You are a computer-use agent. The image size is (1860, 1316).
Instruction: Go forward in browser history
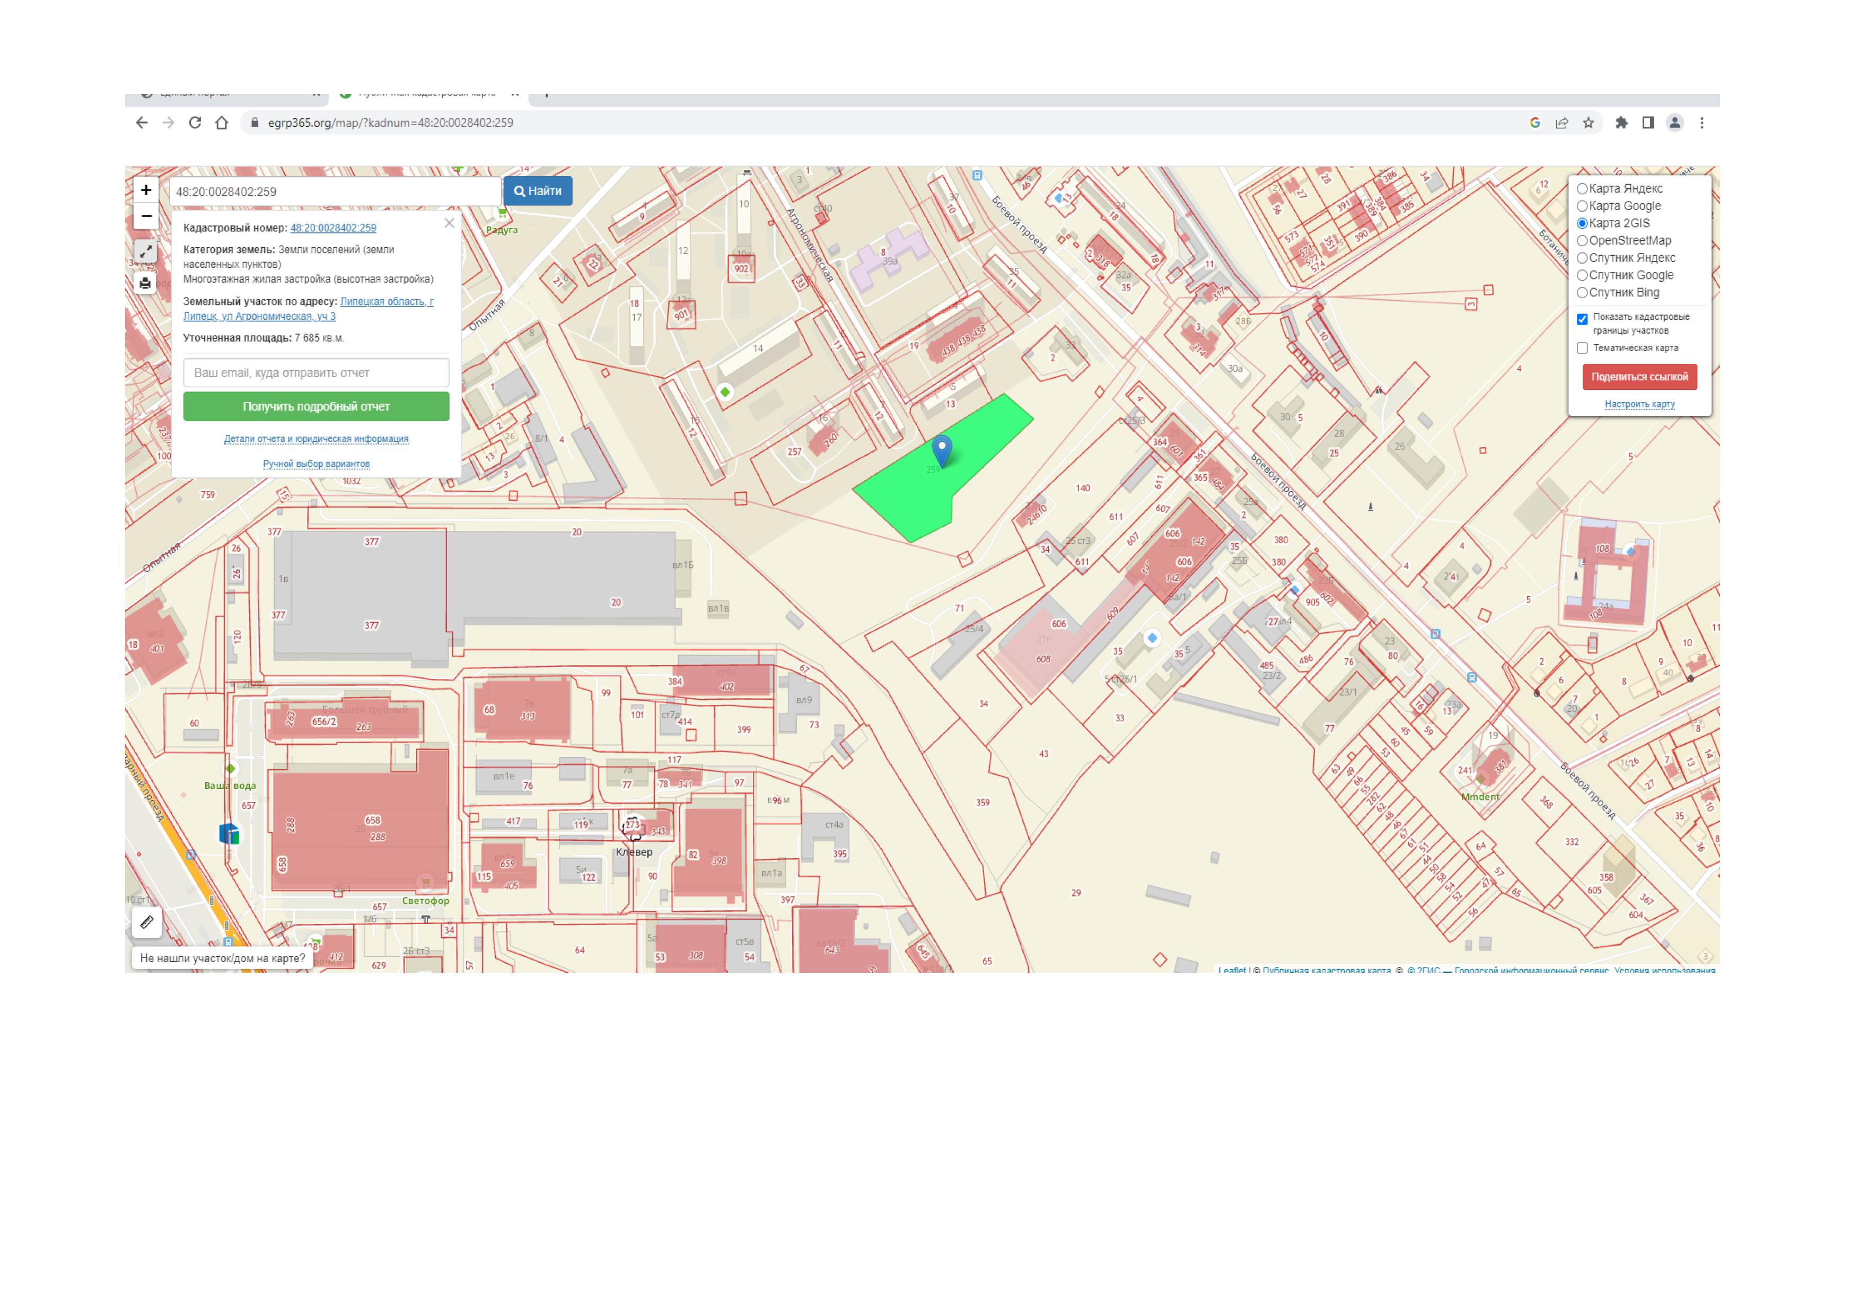[x=169, y=123]
